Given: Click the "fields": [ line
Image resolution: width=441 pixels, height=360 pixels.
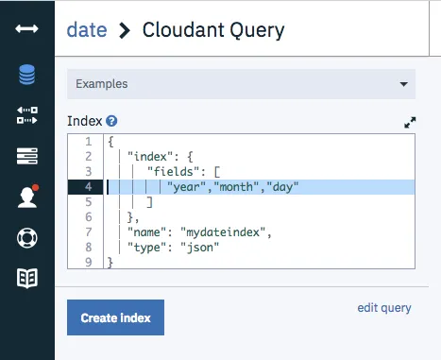Looking at the screenshot, I should (183, 172).
